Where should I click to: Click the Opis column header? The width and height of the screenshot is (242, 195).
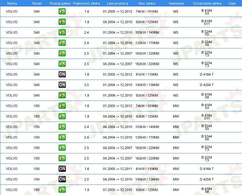tap(232, 3)
